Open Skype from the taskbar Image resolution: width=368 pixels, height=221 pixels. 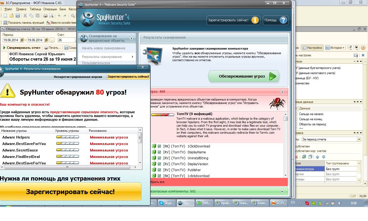point(166,203)
